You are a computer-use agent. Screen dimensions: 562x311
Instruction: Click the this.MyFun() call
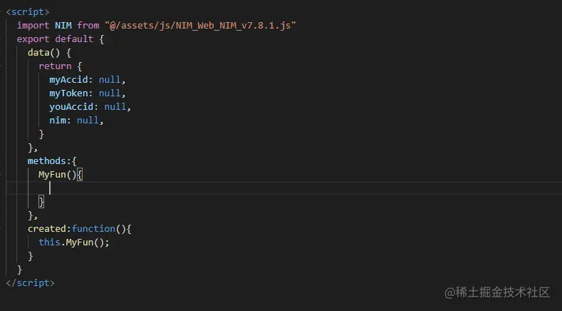tap(74, 243)
